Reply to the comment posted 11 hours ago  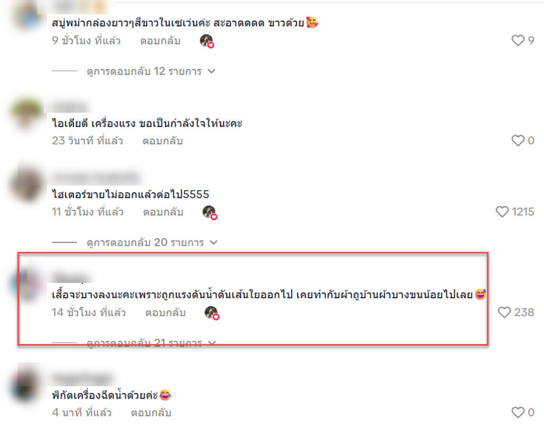click(163, 212)
